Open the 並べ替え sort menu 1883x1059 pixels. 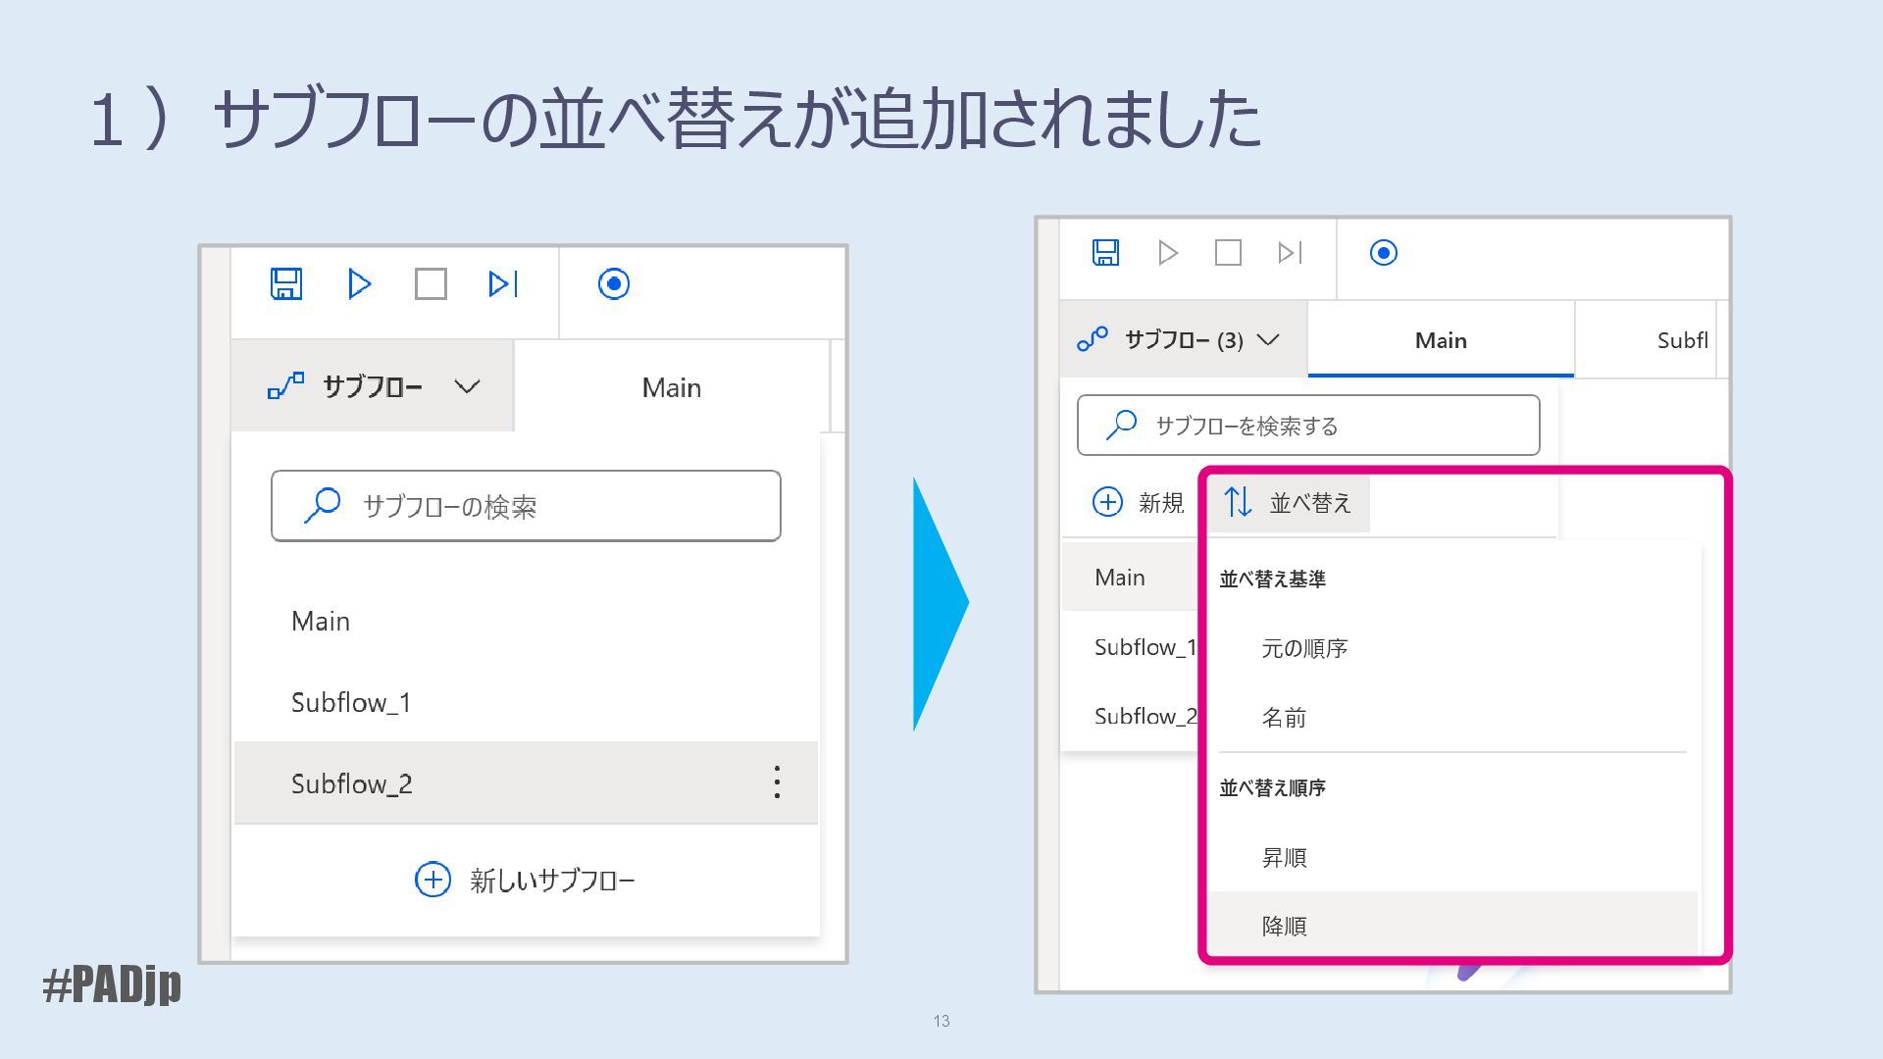(x=1289, y=503)
